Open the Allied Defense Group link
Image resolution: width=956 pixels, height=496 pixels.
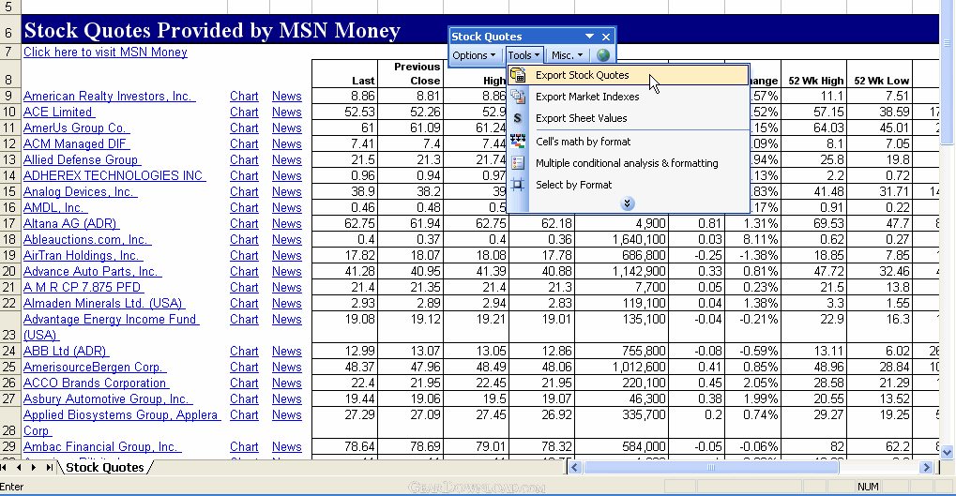pos(82,159)
